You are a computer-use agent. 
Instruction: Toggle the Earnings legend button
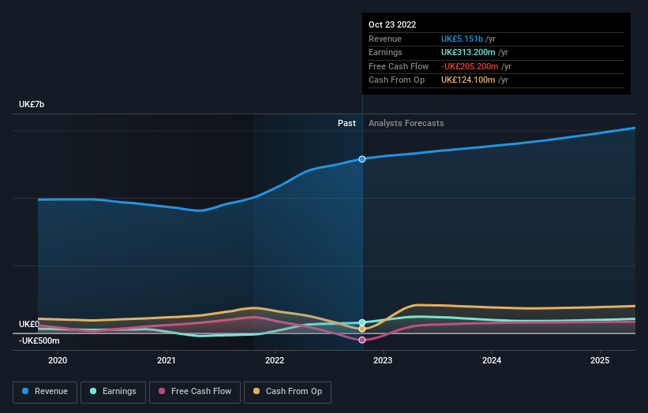pos(113,392)
